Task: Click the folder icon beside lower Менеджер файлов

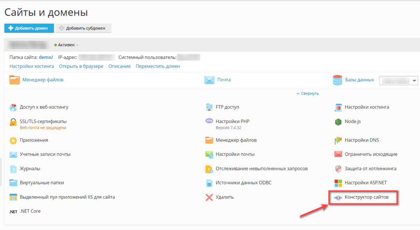Action: [x=209, y=140]
